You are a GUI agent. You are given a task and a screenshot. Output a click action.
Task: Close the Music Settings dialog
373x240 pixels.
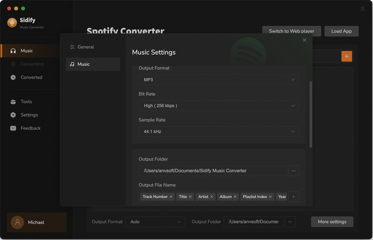(304, 40)
